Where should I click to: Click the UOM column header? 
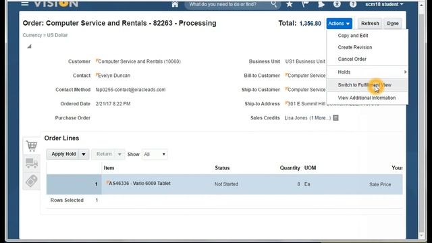[x=310, y=168]
